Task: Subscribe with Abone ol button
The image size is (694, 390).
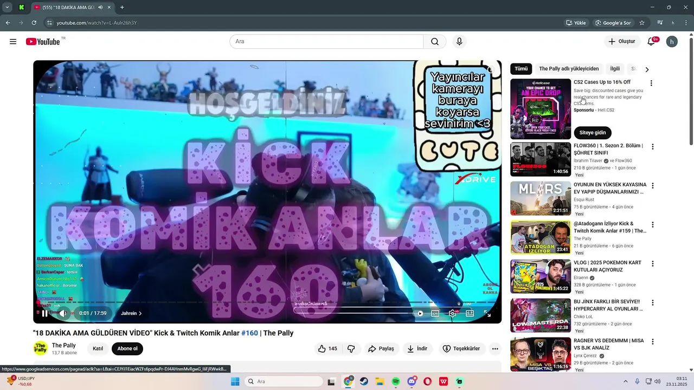Action: click(x=127, y=349)
